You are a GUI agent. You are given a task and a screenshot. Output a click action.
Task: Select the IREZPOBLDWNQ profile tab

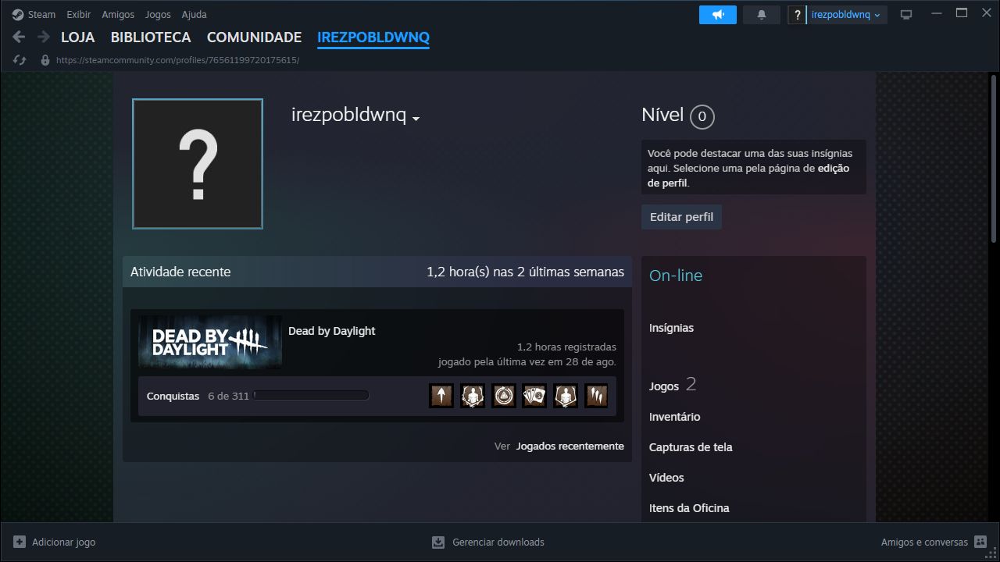point(373,37)
